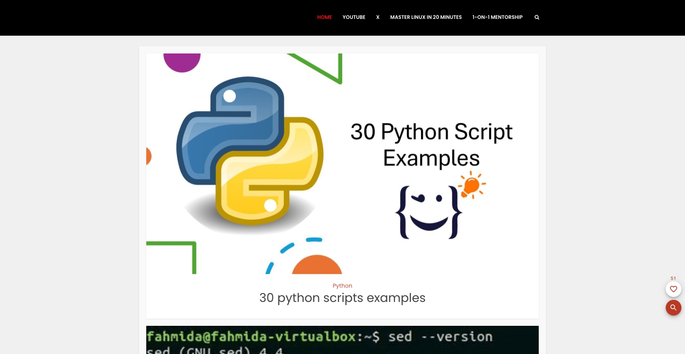The image size is (685, 354).
Task: Open the search icon in the navigation bar
Action: (x=537, y=17)
